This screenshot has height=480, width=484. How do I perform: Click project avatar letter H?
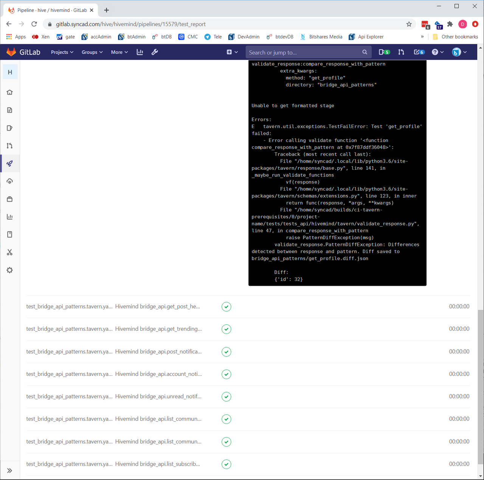[10, 72]
